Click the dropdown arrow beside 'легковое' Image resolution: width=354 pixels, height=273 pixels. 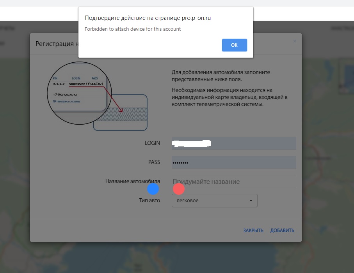click(x=251, y=201)
